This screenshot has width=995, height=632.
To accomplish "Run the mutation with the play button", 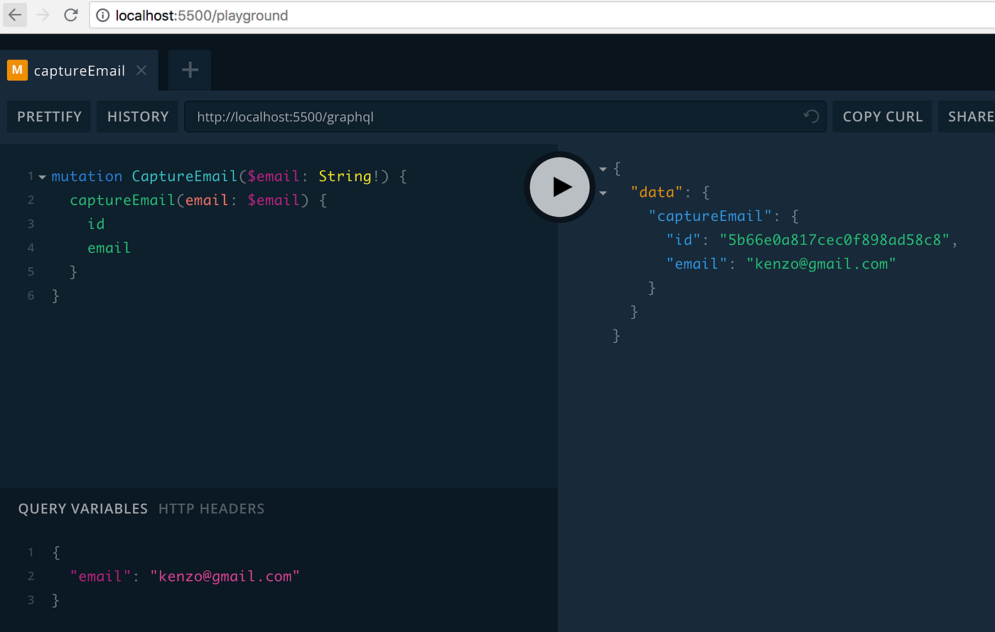I will point(560,187).
